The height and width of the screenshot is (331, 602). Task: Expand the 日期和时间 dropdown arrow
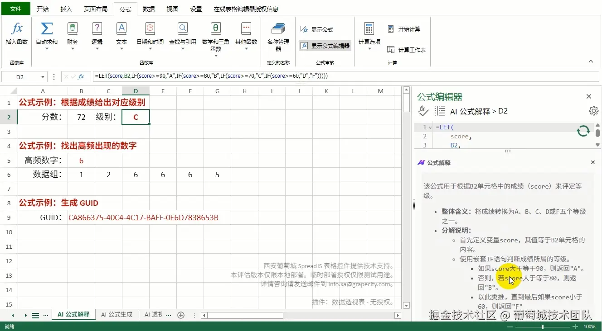[150, 49]
